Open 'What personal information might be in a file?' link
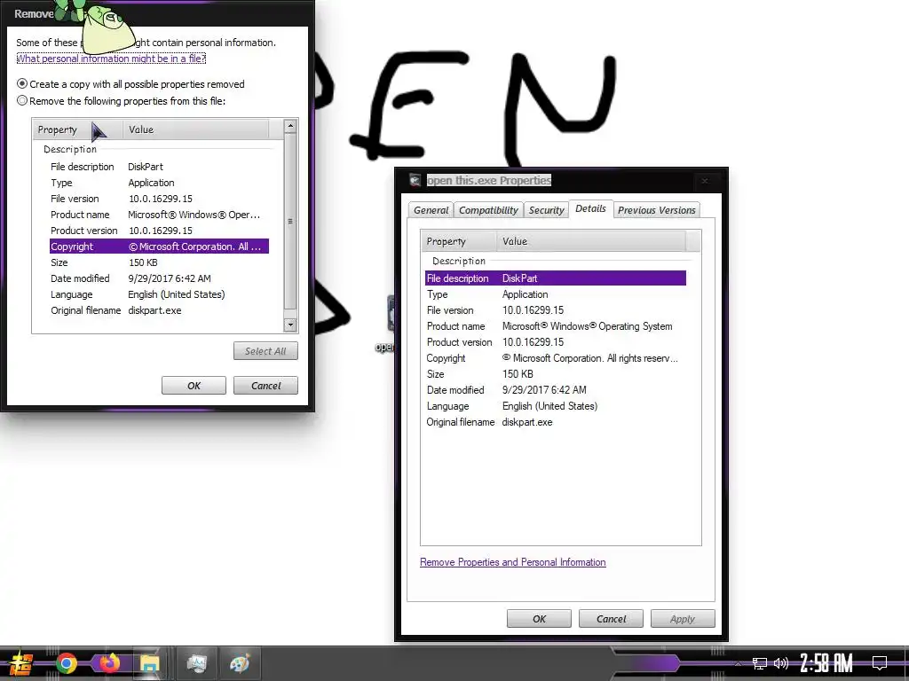 111,59
